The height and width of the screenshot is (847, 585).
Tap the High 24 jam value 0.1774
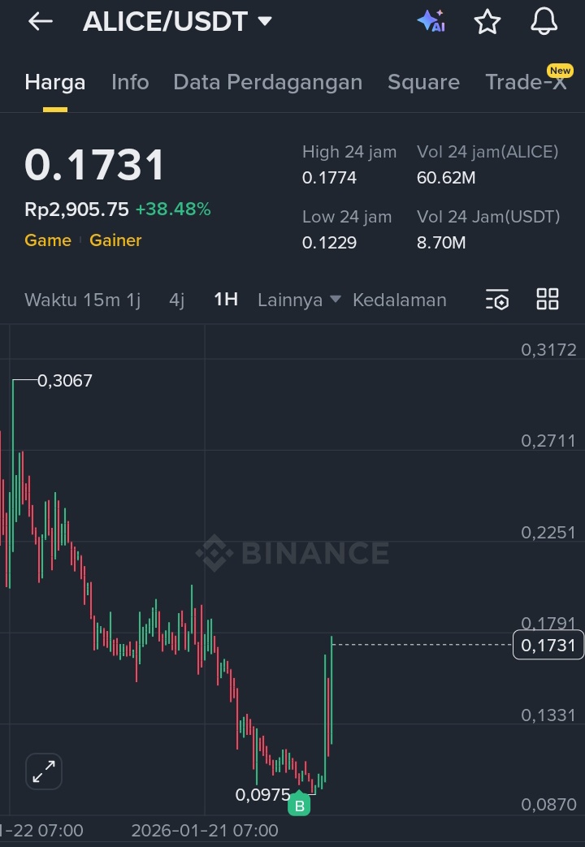(329, 178)
